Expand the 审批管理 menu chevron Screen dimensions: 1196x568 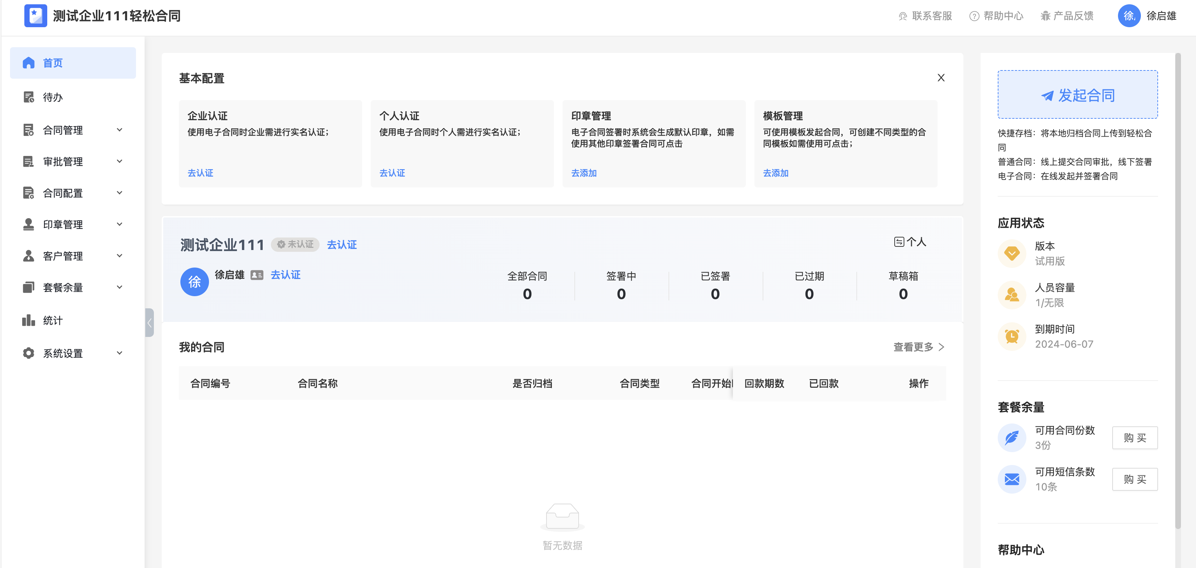click(x=119, y=161)
